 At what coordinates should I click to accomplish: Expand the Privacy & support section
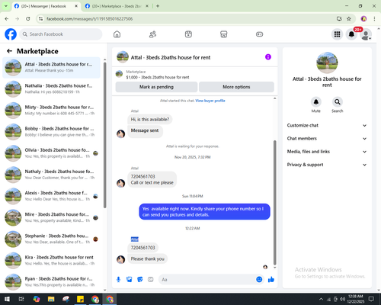tap(327, 165)
